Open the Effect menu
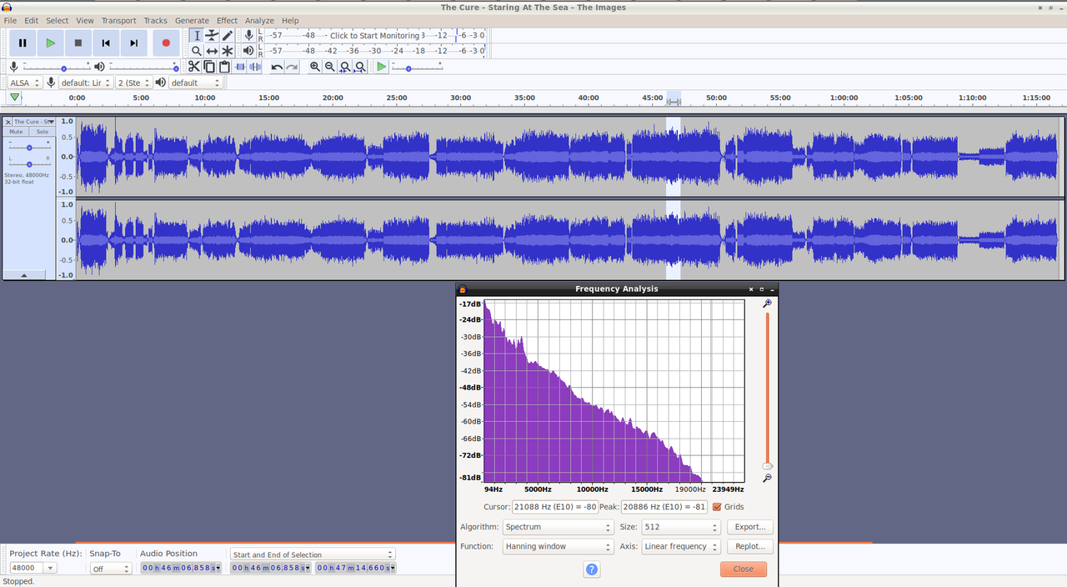This screenshot has width=1067, height=587. tap(227, 20)
